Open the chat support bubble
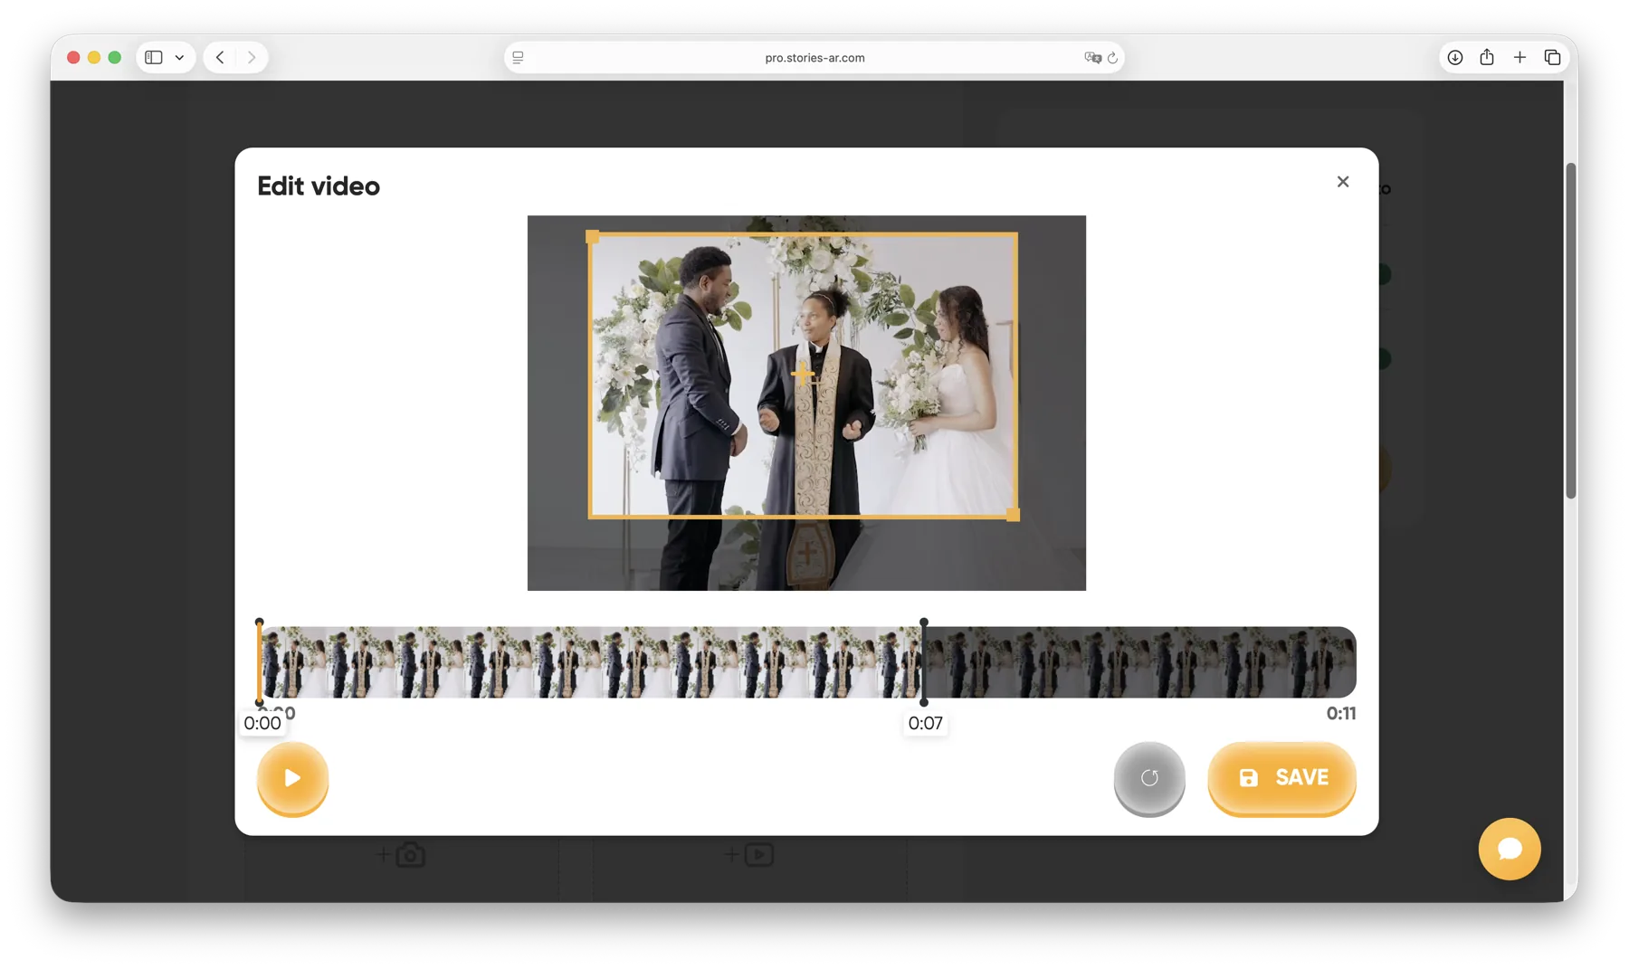1629x969 pixels. [1510, 849]
